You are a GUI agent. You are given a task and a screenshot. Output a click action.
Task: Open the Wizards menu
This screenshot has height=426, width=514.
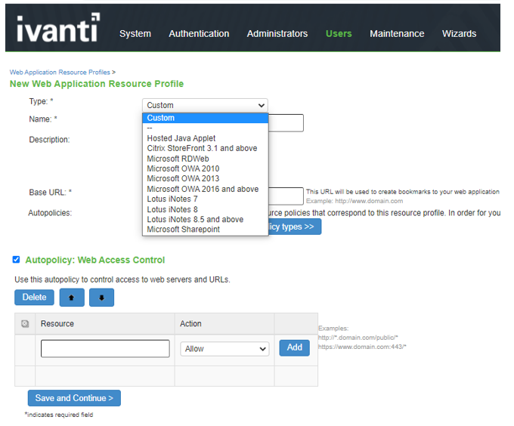(459, 34)
